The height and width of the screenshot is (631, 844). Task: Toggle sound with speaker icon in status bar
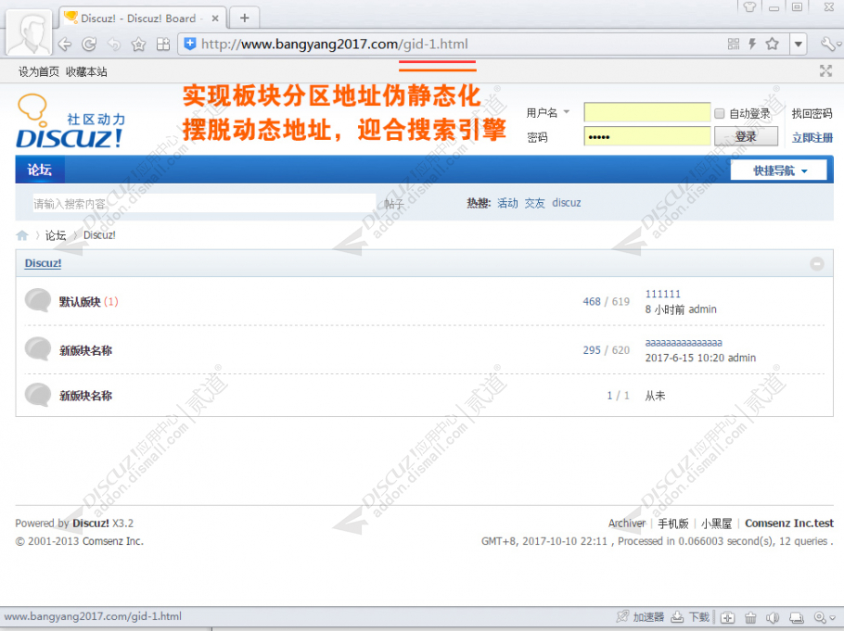[773, 617]
